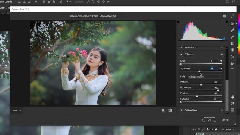The height and width of the screenshot is (135, 240).
Task: Click the Feather value field showing 40
Action: click(x=217, y=93)
